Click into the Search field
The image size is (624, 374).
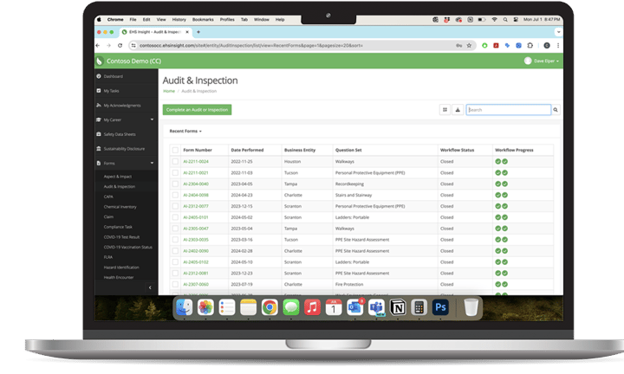point(509,110)
